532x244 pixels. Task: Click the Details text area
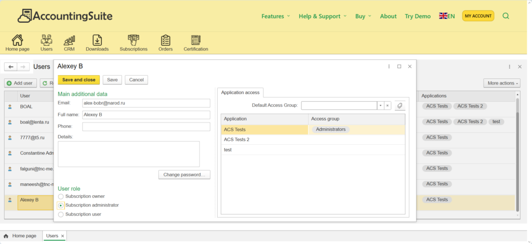pyautogui.click(x=129, y=154)
